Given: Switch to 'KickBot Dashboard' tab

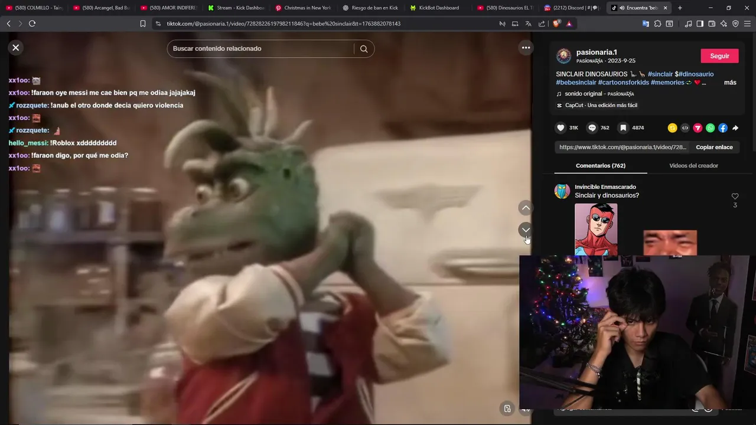Looking at the screenshot, I should pyautogui.click(x=438, y=8).
